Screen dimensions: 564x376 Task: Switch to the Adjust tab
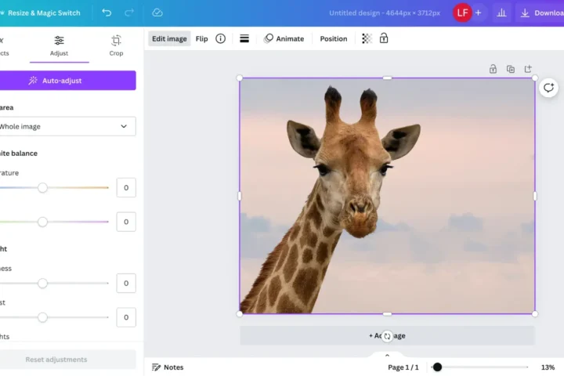coord(59,45)
